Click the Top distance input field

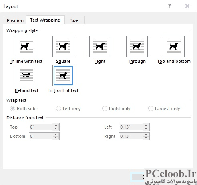tap(41, 127)
